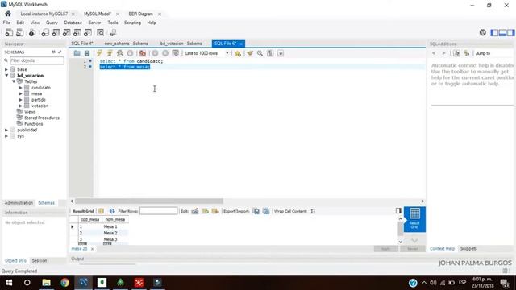Image resolution: width=516 pixels, height=290 pixels.
Task: Open the Snippets tab
Action: pos(468,249)
